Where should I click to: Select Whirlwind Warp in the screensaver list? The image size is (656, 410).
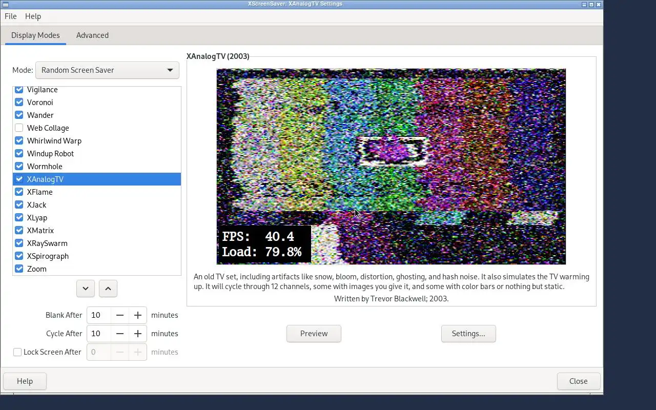pos(97,141)
